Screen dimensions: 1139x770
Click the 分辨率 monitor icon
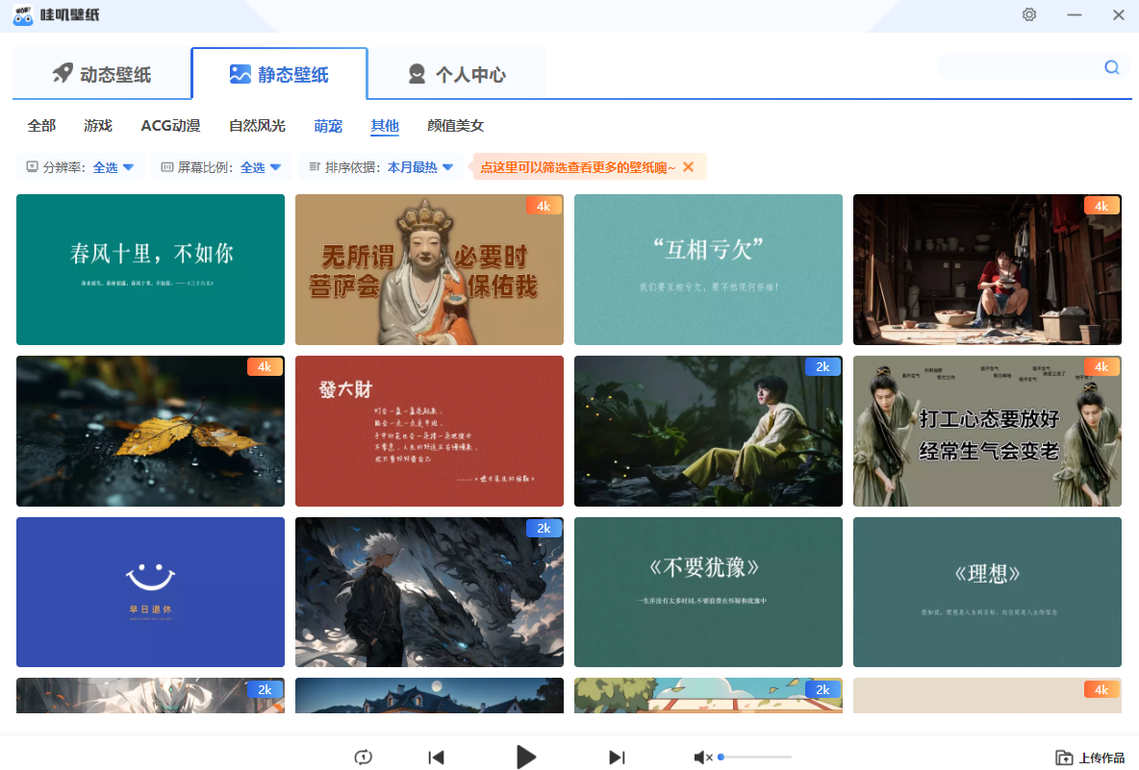coord(30,166)
